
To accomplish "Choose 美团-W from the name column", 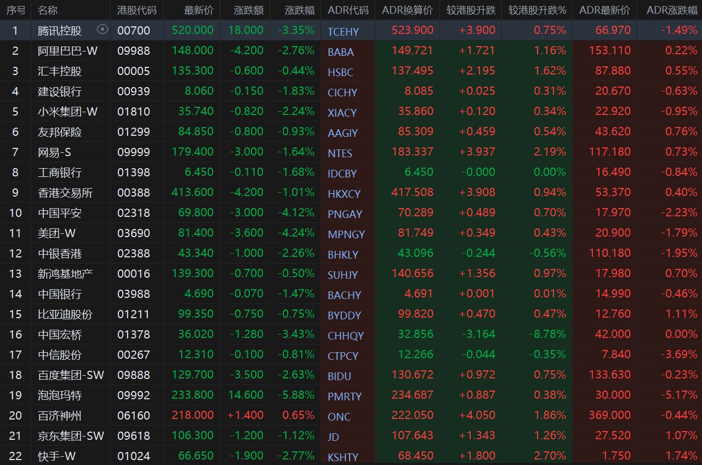I will point(57,233).
